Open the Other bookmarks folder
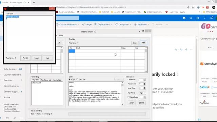 click(210, 12)
